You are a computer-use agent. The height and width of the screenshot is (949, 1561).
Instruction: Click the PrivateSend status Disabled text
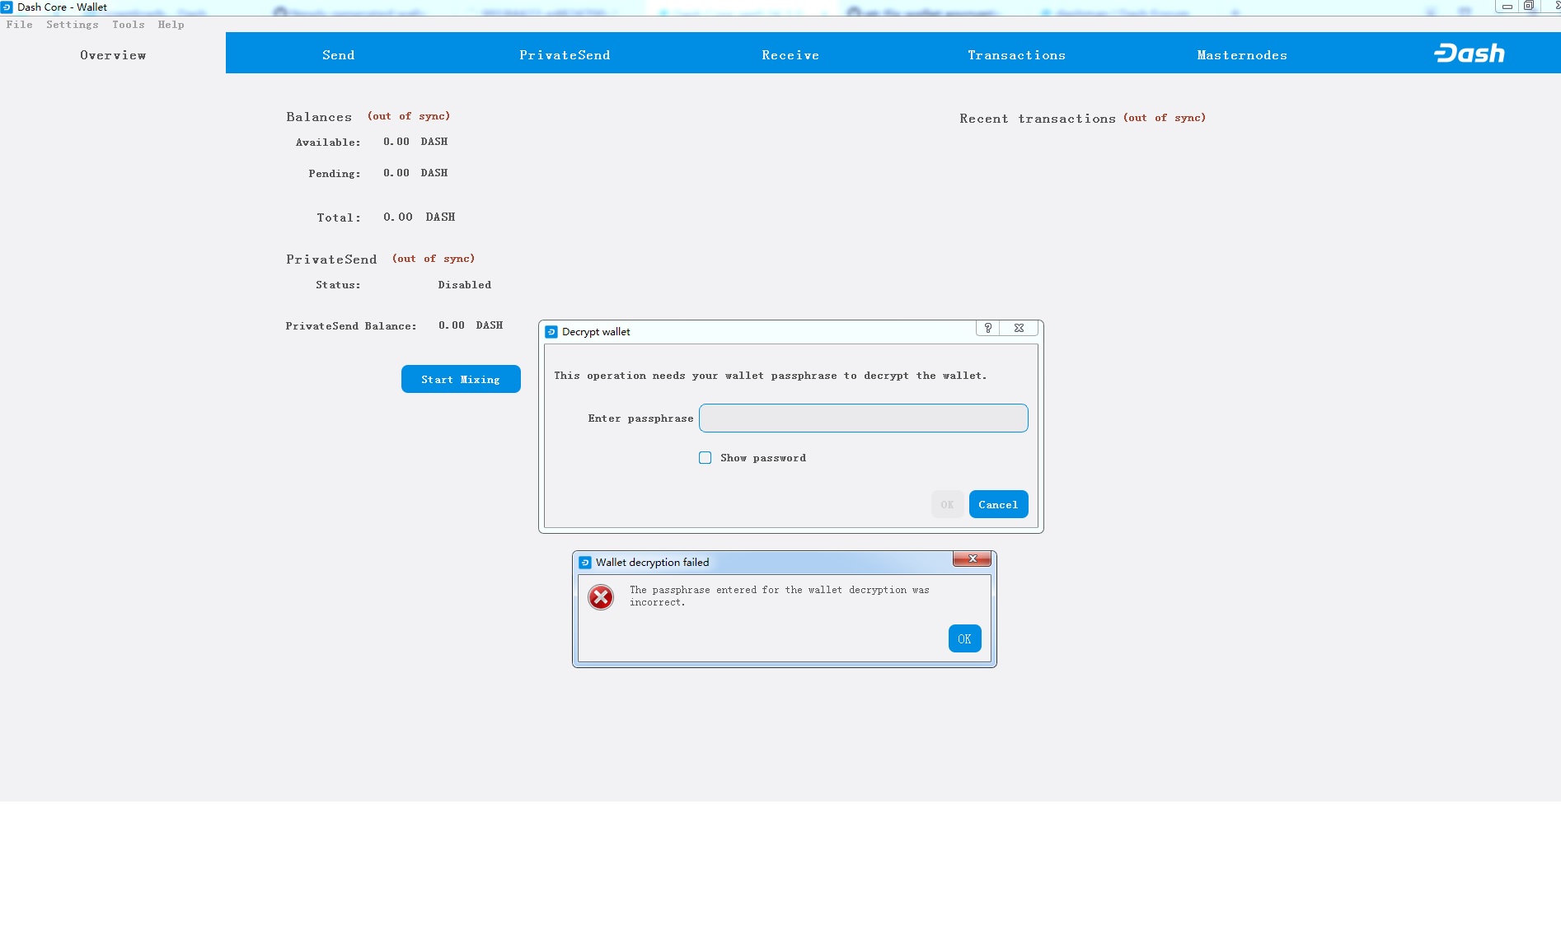click(x=465, y=285)
